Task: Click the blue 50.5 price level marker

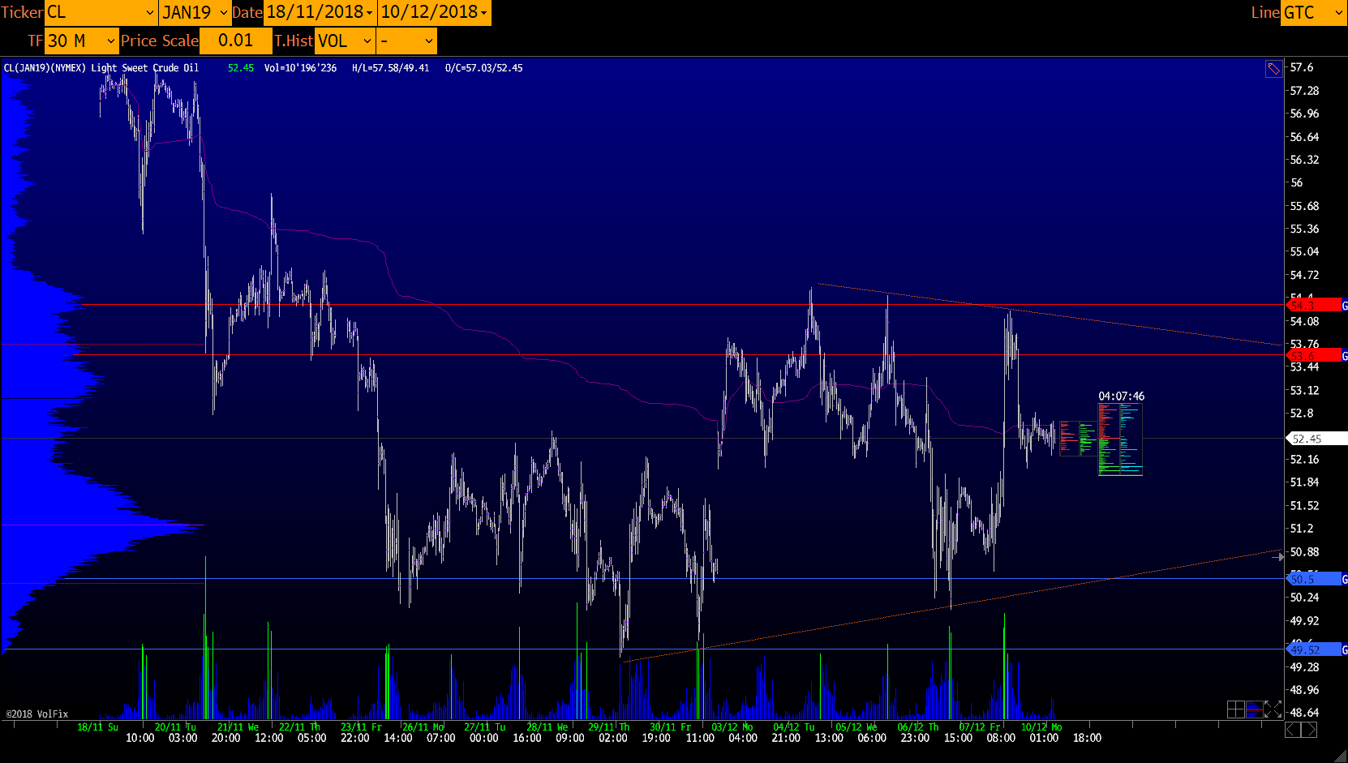Action: 1312,579
